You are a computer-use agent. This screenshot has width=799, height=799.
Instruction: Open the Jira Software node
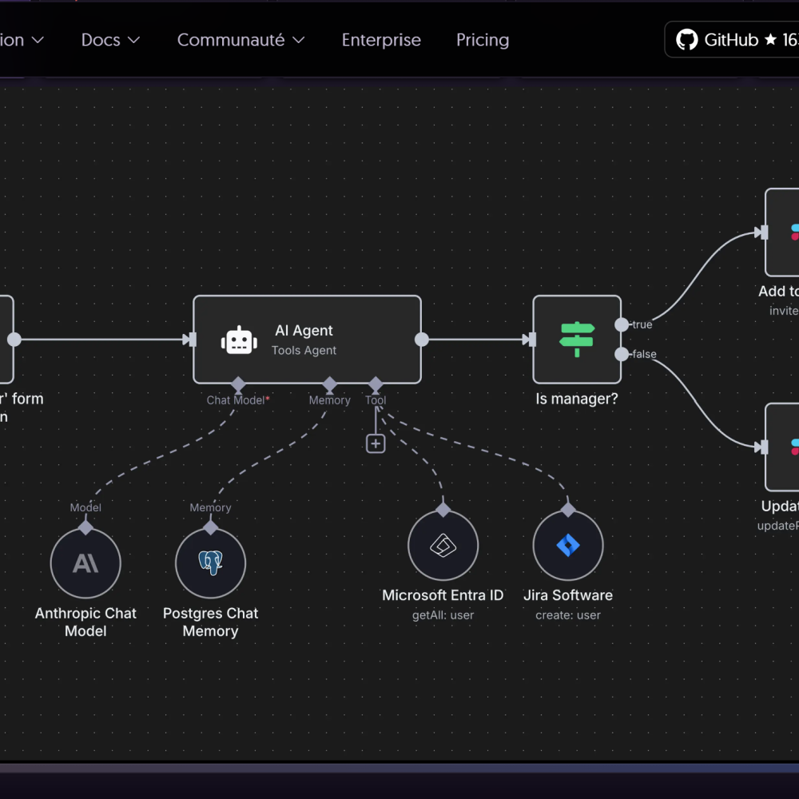click(568, 546)
